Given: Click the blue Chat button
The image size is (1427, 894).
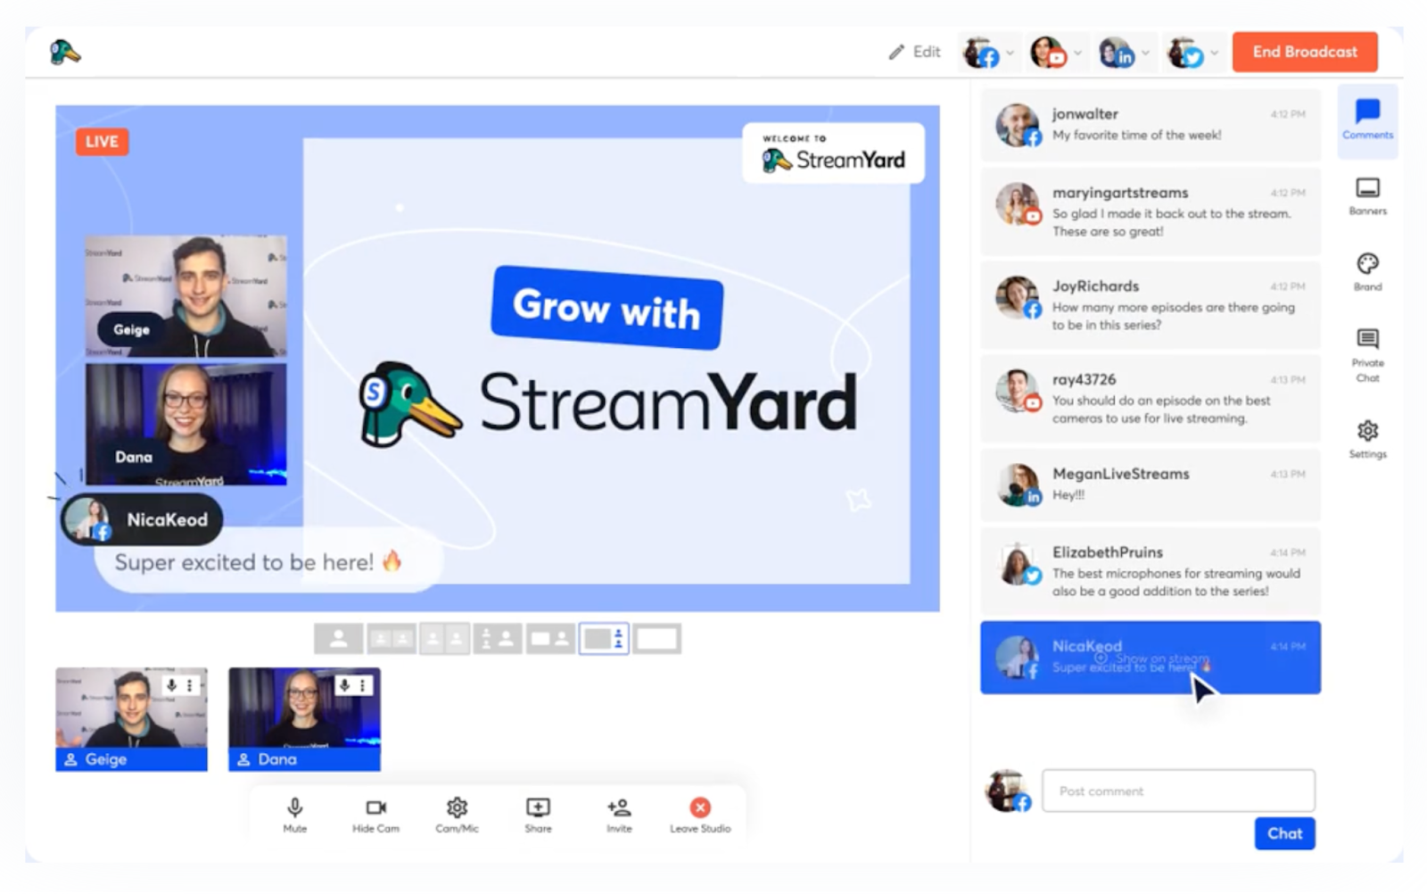Looking at the screenshot, I should click(1284, 833).
